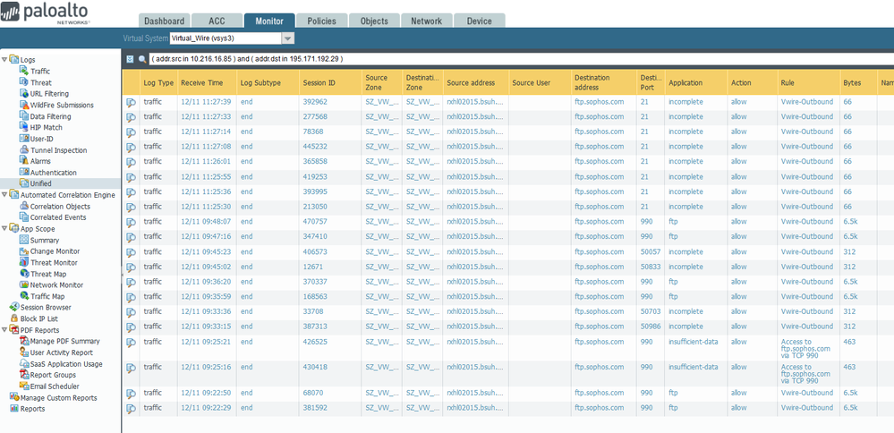Open Threat logs from the sidebar
This screenshot has width=894, height=433.
click(40, 82)
